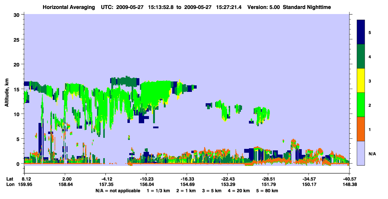Viewport: 388px width, 199px height.
Task: Click the colorbar label 4
Action: tap(370, 56)
